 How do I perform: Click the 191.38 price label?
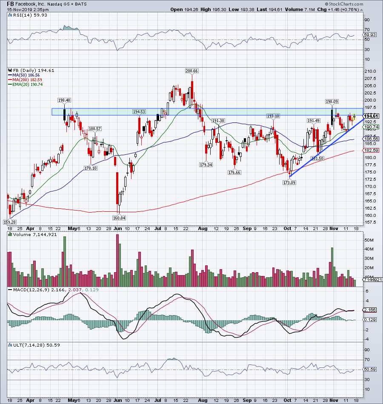click(218, 121)
